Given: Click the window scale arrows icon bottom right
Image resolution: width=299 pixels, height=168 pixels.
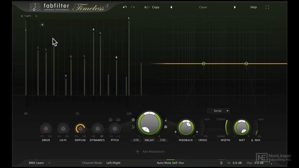Looking at the screenshot, I should click(271, 163).
